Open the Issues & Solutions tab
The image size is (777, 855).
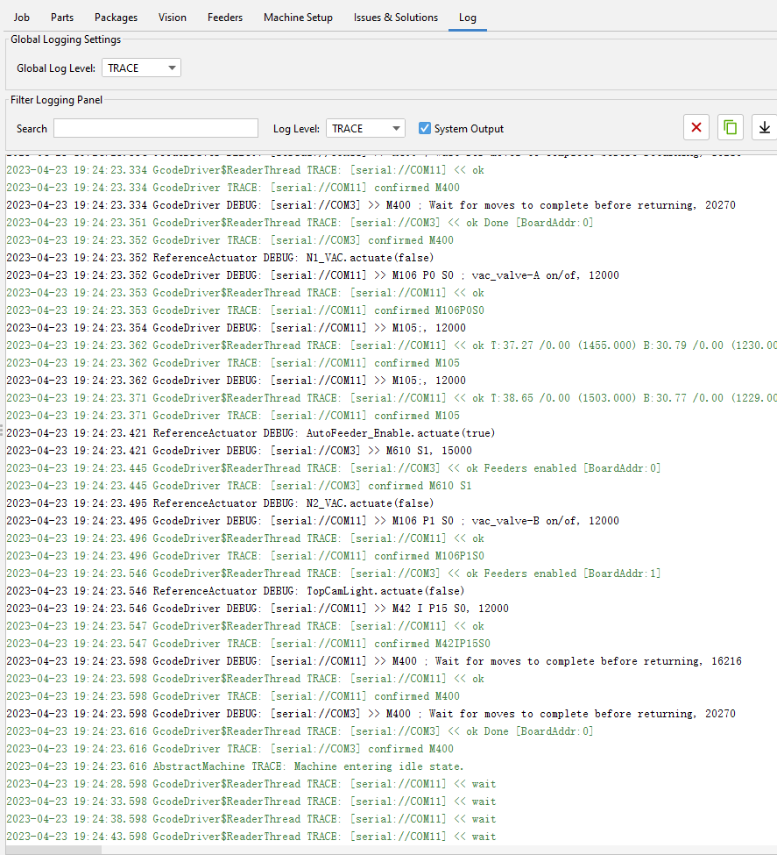click(x=395, y=17)
